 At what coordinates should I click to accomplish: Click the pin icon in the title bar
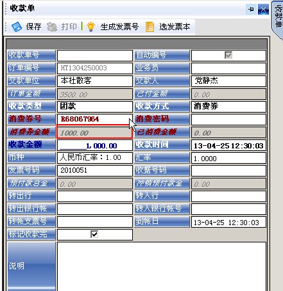252,10
